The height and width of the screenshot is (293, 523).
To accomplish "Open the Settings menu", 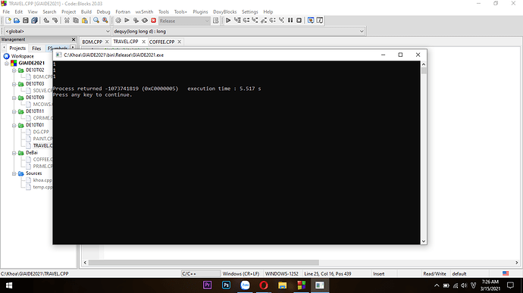I will [250, 11].
